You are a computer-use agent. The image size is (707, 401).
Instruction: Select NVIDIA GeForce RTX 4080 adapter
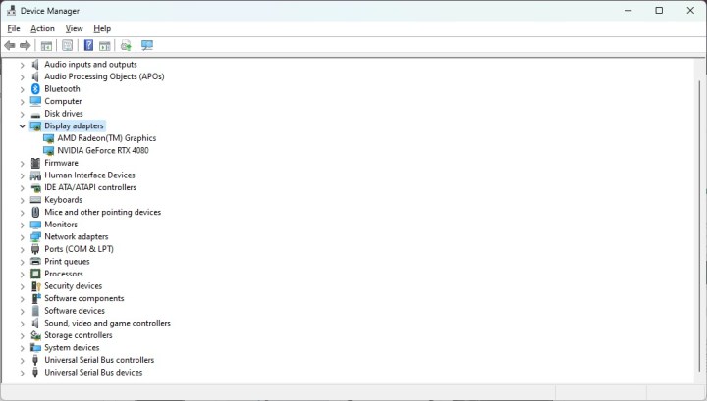click(103, 151)
